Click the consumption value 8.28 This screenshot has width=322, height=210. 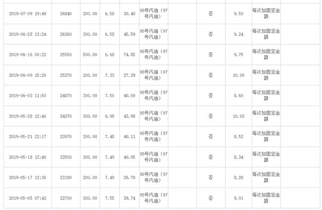(x=239, y=177)
